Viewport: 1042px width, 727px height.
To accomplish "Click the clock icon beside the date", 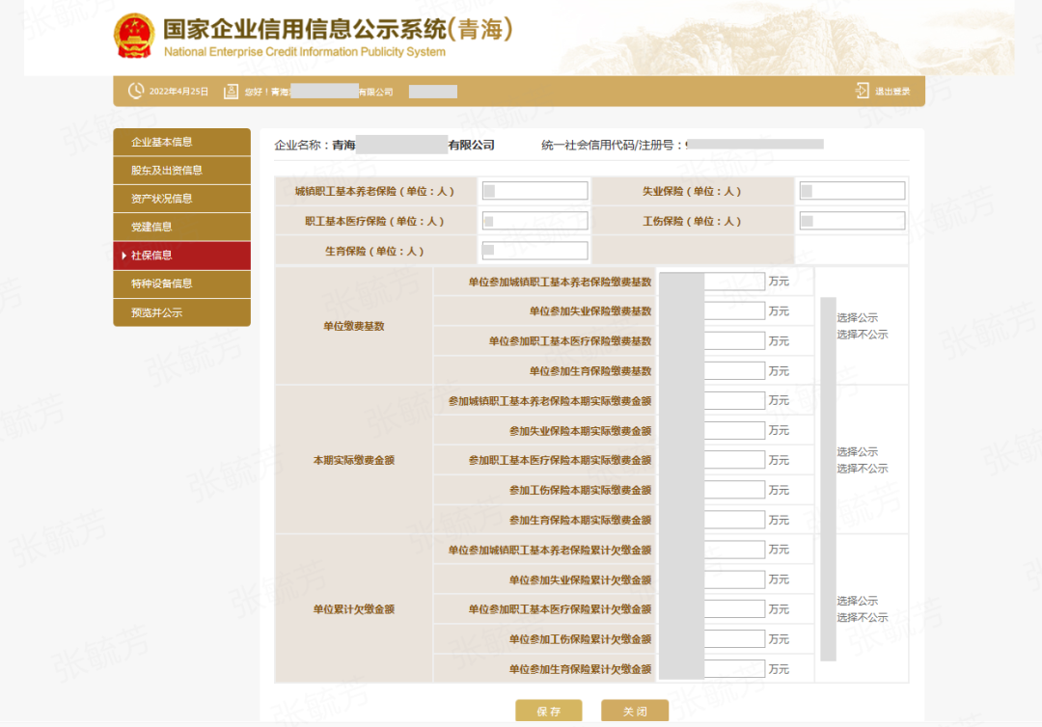I will pos(136,91).
